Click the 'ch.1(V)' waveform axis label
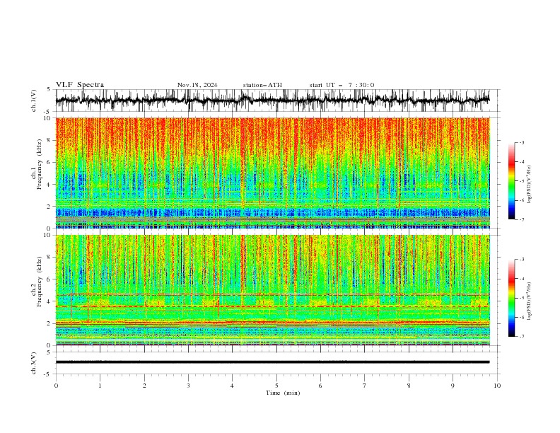This screenshot has height=433, width=560. [34, 100]
